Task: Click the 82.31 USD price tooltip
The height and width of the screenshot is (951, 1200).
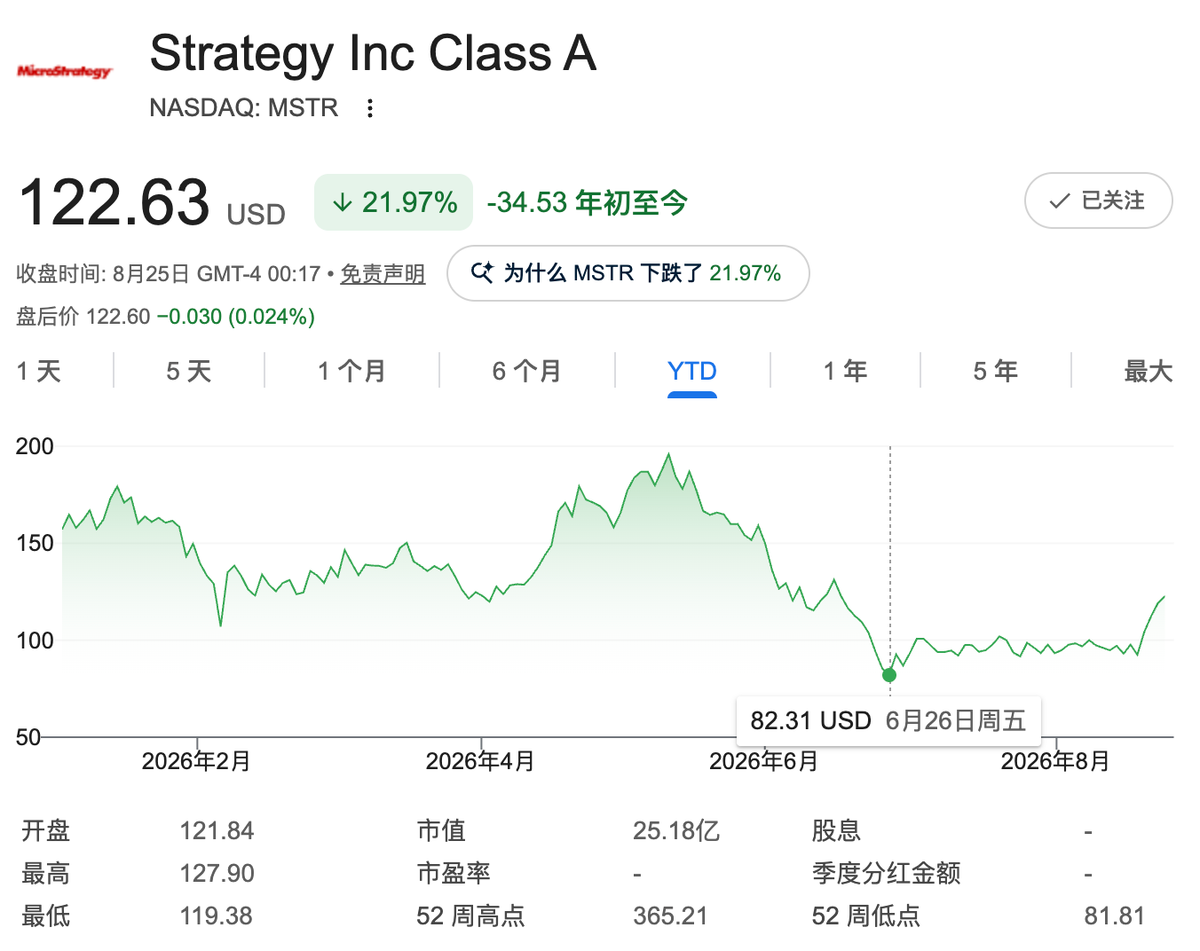Action: pyautogui.click(x=888, y=720)
